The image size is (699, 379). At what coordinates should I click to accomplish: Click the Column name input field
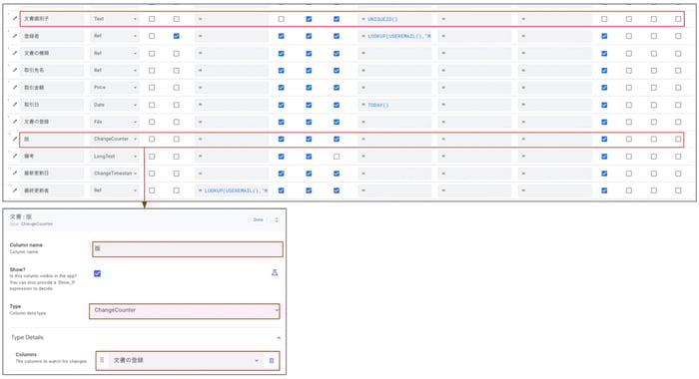point(188,249)
